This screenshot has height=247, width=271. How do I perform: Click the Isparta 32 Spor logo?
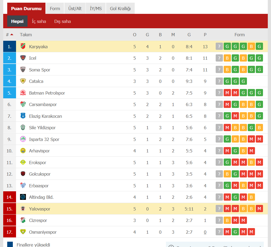coord(23,139)
